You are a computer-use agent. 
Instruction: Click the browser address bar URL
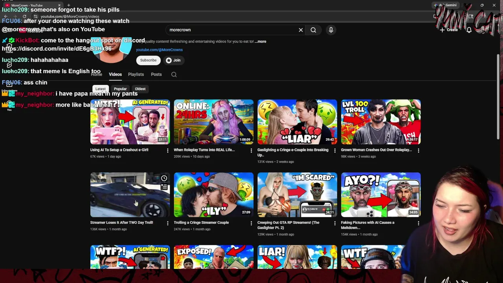pos(70,17)
